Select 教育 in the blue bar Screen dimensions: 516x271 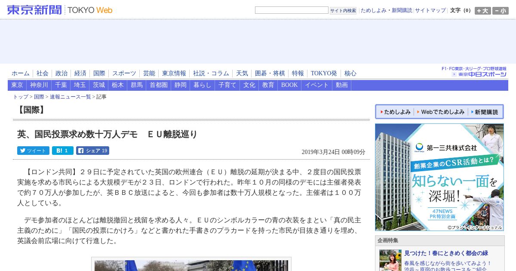click(268, 85)
